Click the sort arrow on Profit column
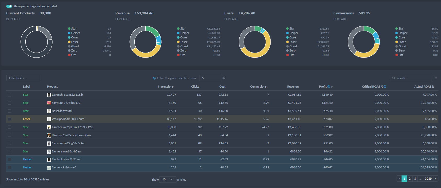441x188 pixels. (x=332, y=87)
